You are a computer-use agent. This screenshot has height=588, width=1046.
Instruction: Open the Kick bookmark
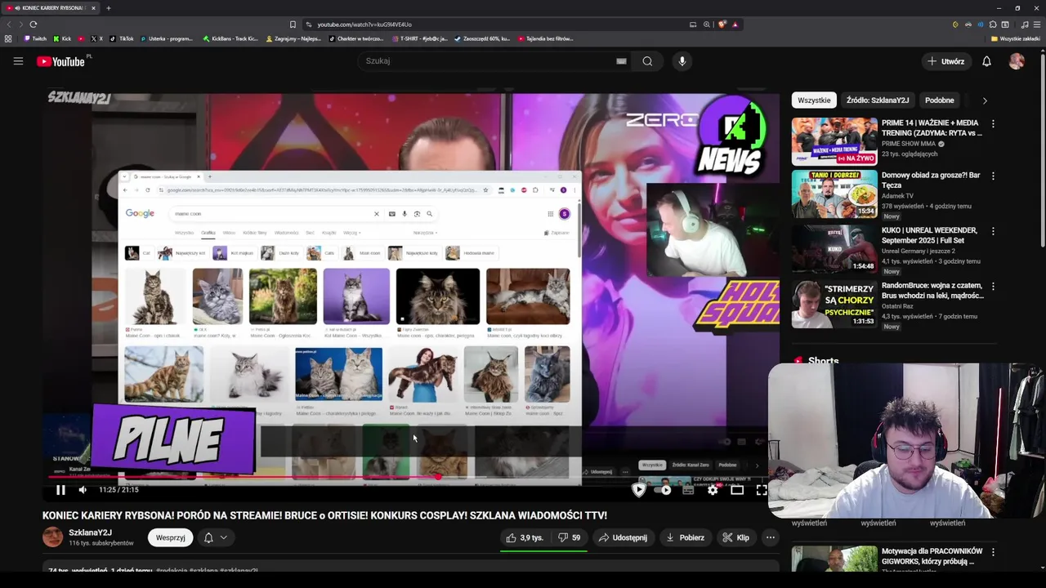(x=62, y=38)
